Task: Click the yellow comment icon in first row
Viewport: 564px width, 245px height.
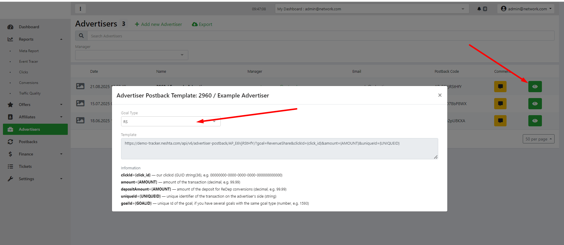Action: [x=500, y=87]
